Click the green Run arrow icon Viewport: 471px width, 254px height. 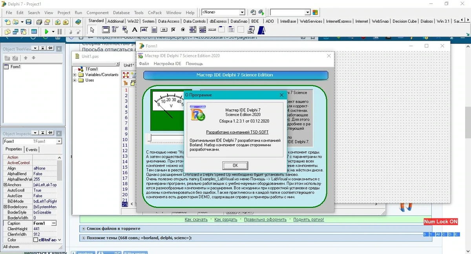pyautogui.click(x=47, y=32)
